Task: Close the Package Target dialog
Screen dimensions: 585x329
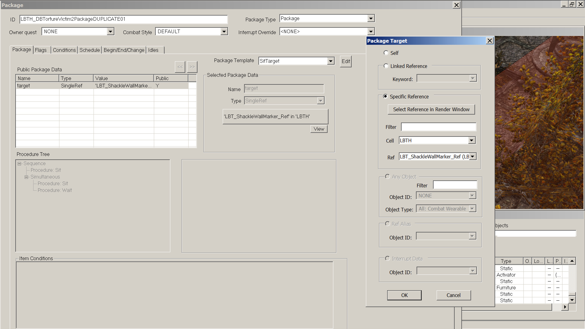Action: click(489, 41)
